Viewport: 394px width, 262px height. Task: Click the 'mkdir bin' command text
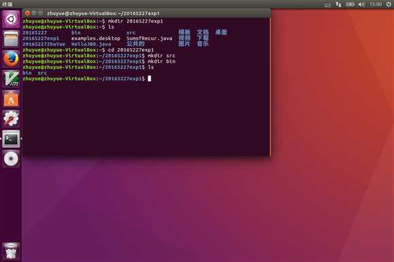point(162,62)
